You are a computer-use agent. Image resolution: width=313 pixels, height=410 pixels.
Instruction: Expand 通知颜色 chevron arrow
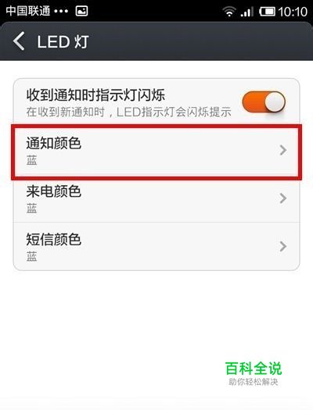click(x=283, y=150)
